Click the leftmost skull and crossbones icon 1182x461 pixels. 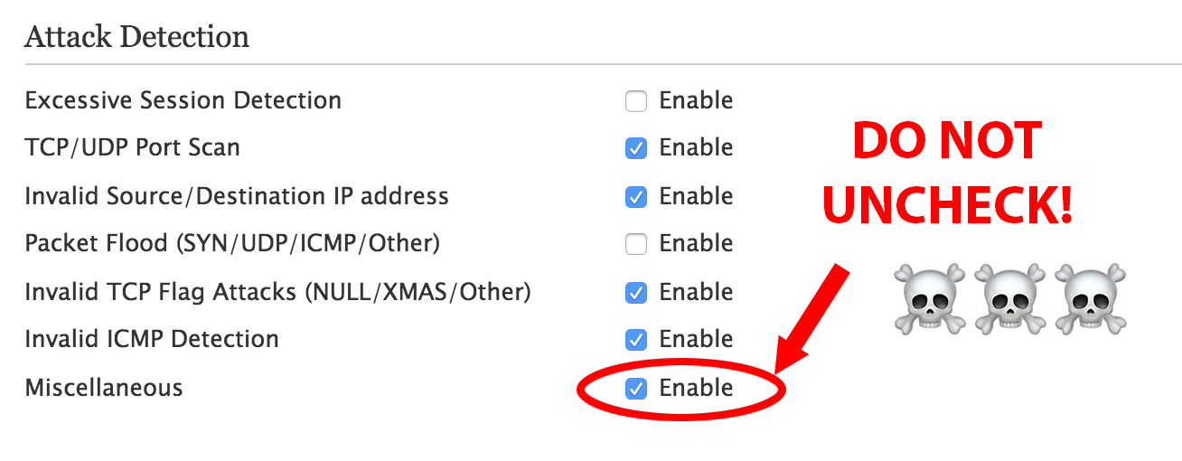pos(929,298)
